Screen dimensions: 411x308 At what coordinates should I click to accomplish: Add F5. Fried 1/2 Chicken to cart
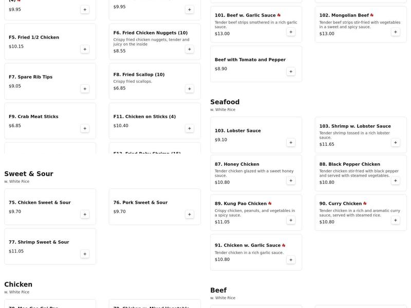(85, 49)
